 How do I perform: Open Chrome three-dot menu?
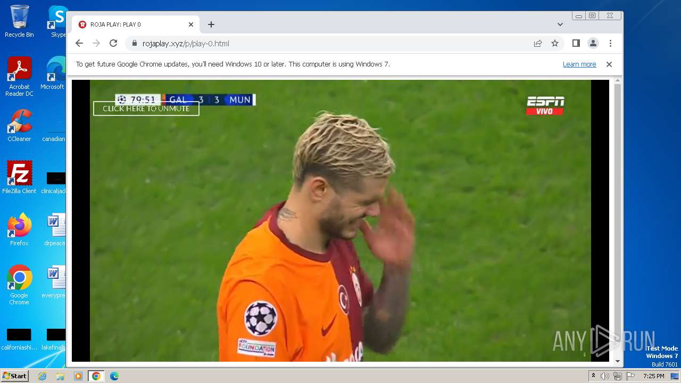click(610, 44)
